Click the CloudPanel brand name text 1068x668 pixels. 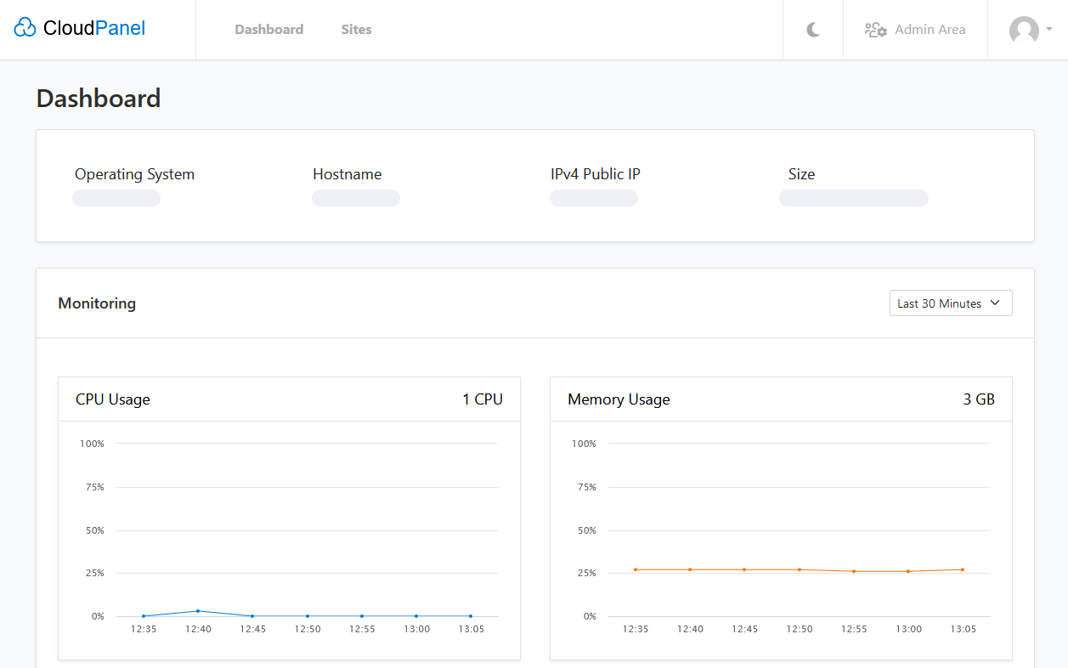pyautogui.click(x=94, y=29)
